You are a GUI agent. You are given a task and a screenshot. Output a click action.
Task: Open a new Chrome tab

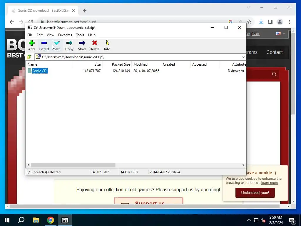point(85,11)
